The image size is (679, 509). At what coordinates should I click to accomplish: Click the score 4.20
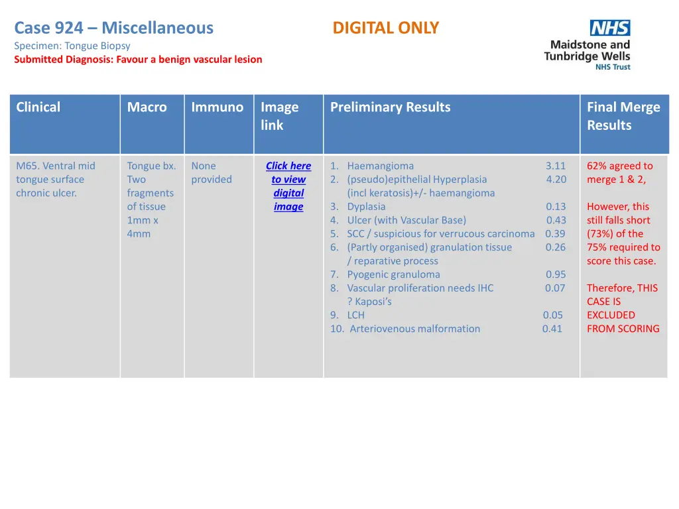pyautogui.click(x=556, y=179)
